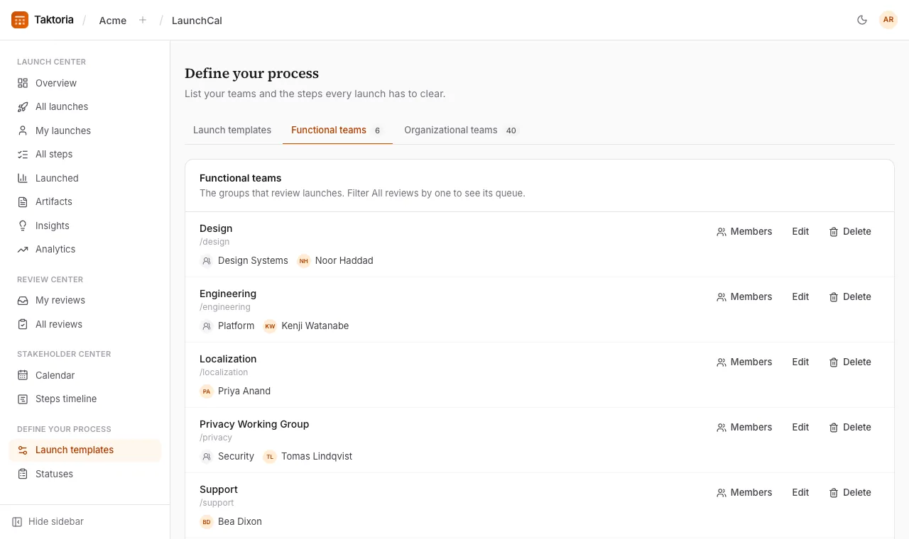909x539 pixels.
Task: Select the Functional teams tab
Action: 337,130
